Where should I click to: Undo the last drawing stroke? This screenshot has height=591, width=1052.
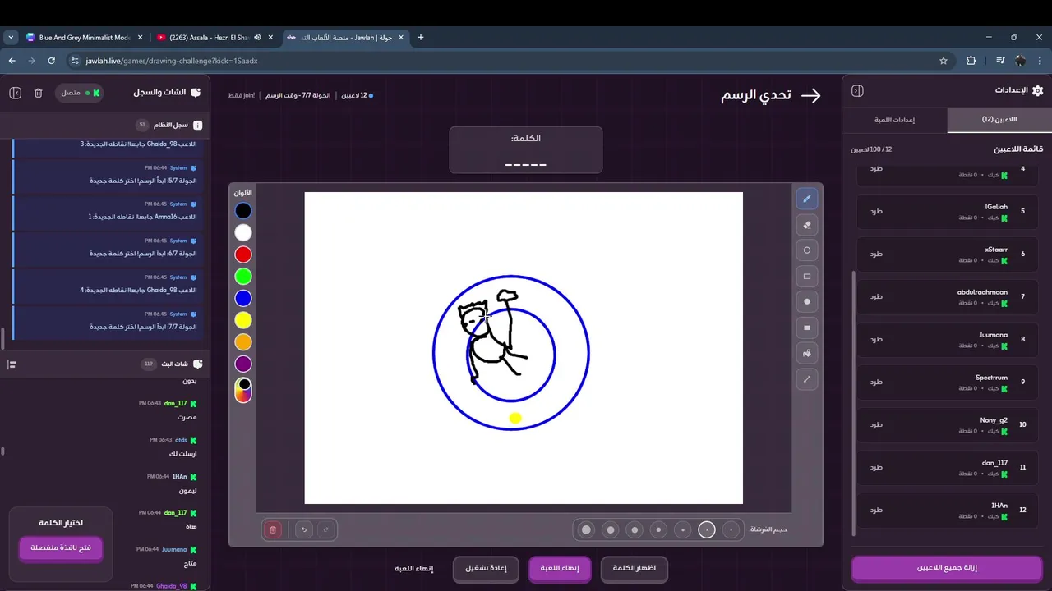click(305, 530)
